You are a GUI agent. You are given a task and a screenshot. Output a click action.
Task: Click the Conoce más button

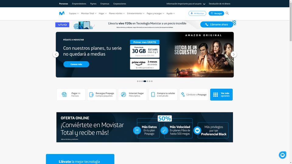(76, 64)
